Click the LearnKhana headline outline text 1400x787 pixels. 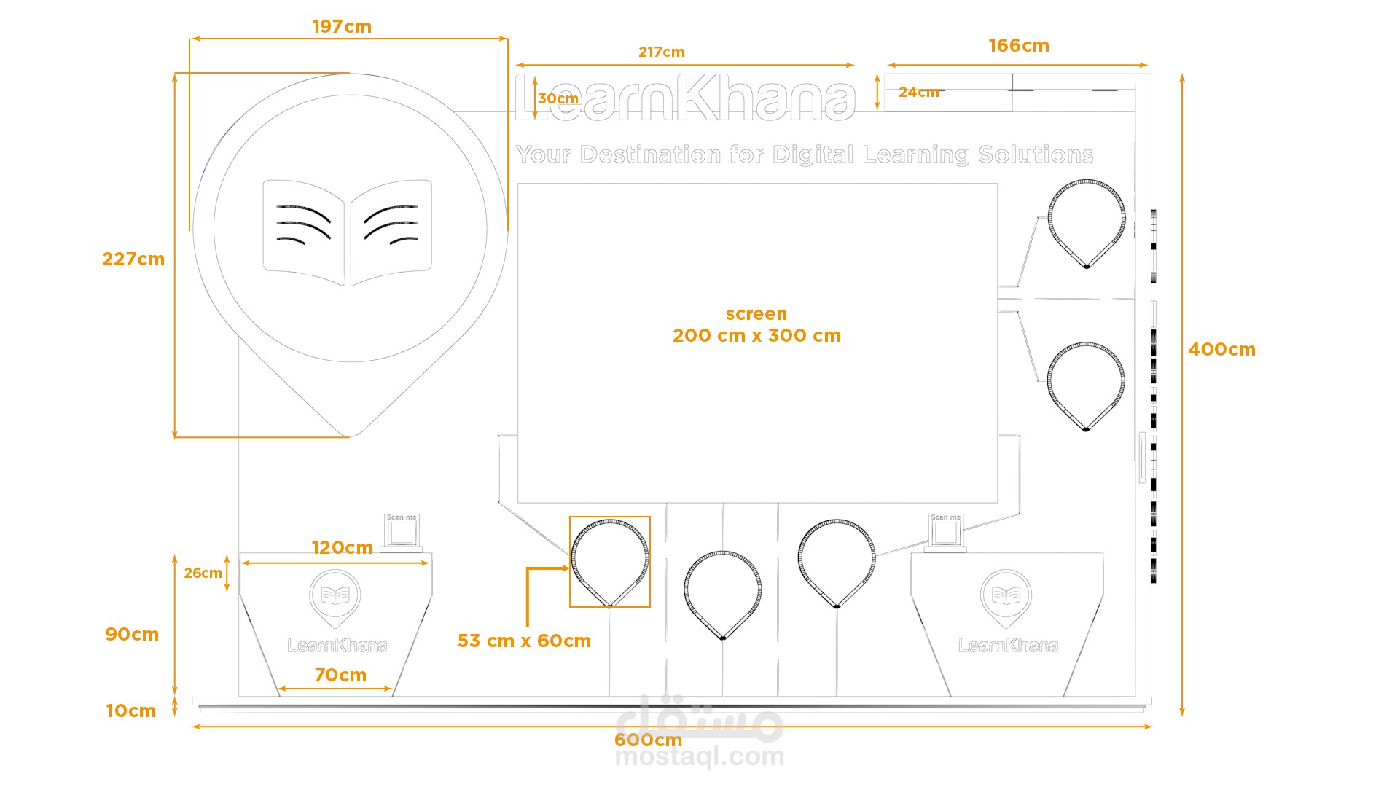click(685, 98)
